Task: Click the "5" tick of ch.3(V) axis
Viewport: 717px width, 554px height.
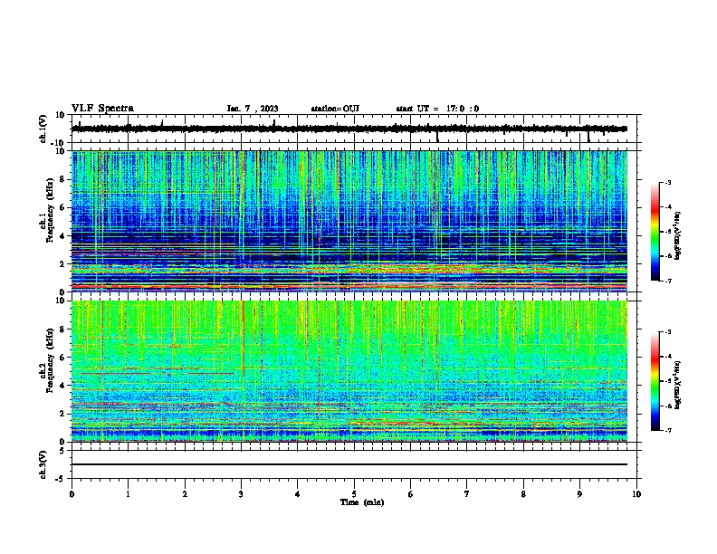Action: point(62,450)
